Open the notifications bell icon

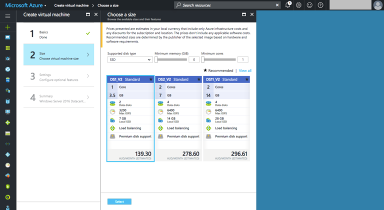click(288, 5)
